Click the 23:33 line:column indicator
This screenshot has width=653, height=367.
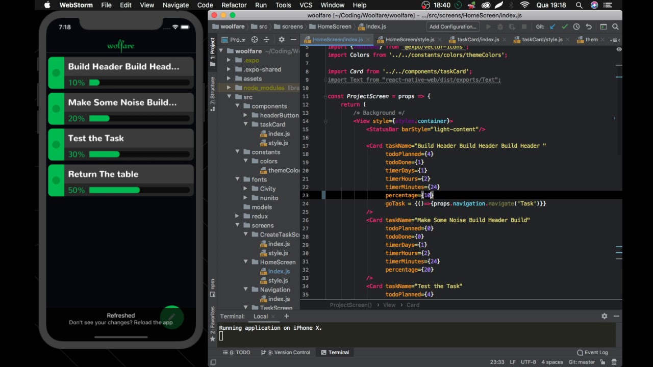[497, 362]
